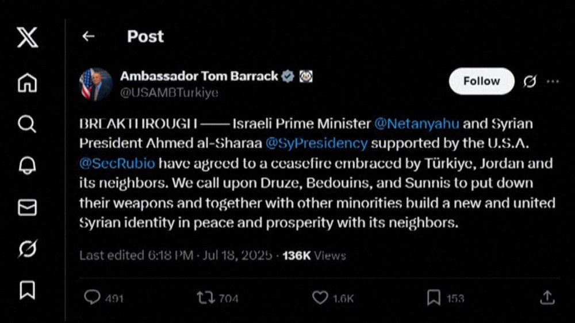Open the @SecRubio mention link
This screenshot has height=323, width=575.
pyautogui.click(x=117, y=163)
